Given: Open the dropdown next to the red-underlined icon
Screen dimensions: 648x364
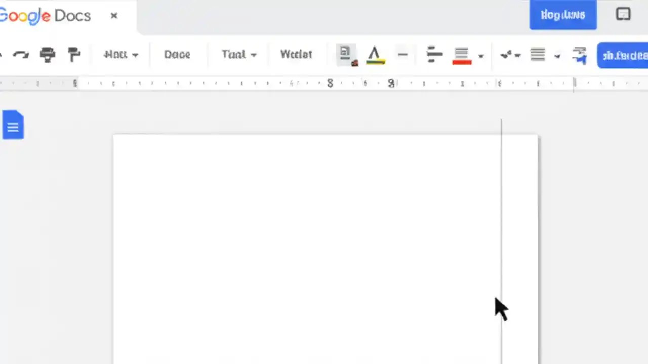Looking at the screenshot, I should pyautogui.click(x=481, y=56).
